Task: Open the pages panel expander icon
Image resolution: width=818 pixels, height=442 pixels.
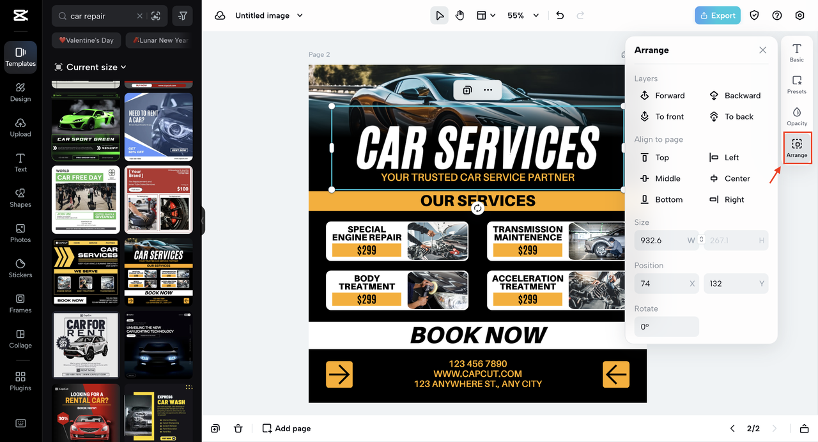Action: [805, 429]
